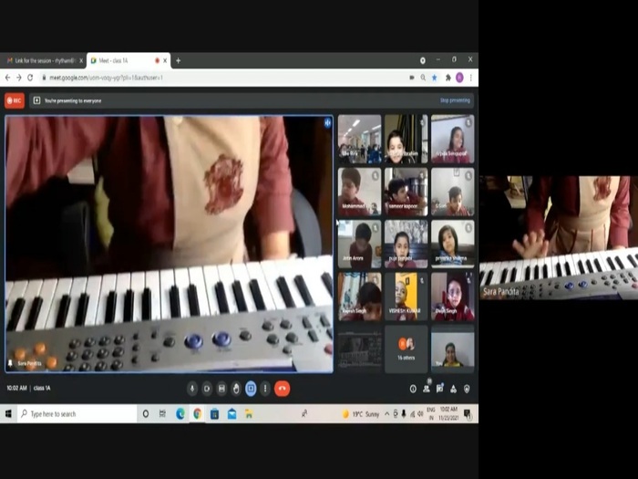Open Microsoft Store from the taskbar

[x=214, y=414]
